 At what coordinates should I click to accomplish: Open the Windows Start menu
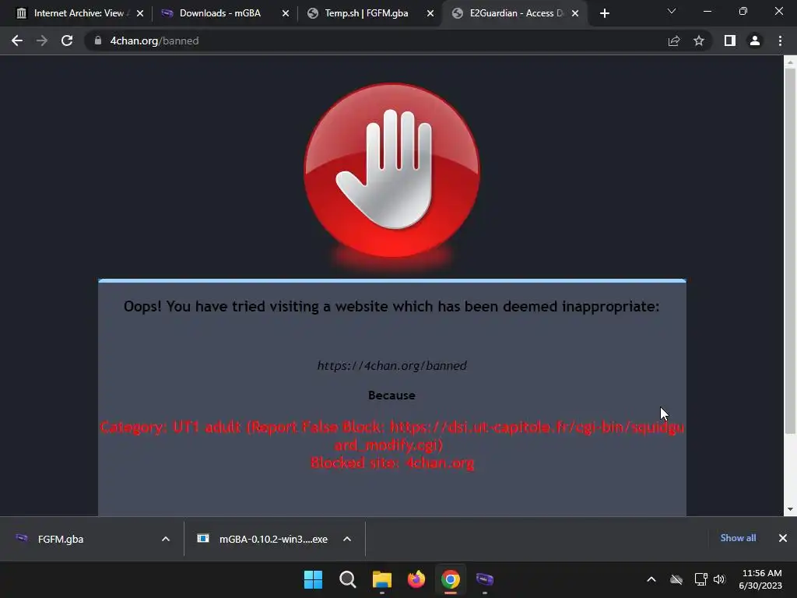(313, 579)
